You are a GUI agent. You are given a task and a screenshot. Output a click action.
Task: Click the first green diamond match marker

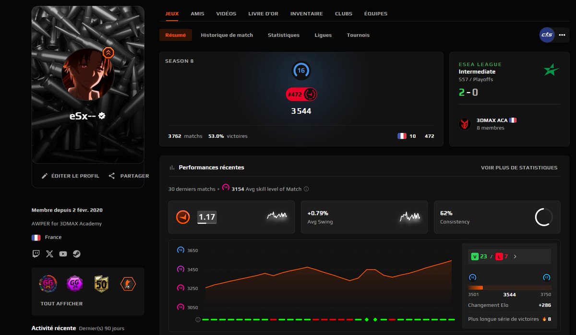(367, 320)
